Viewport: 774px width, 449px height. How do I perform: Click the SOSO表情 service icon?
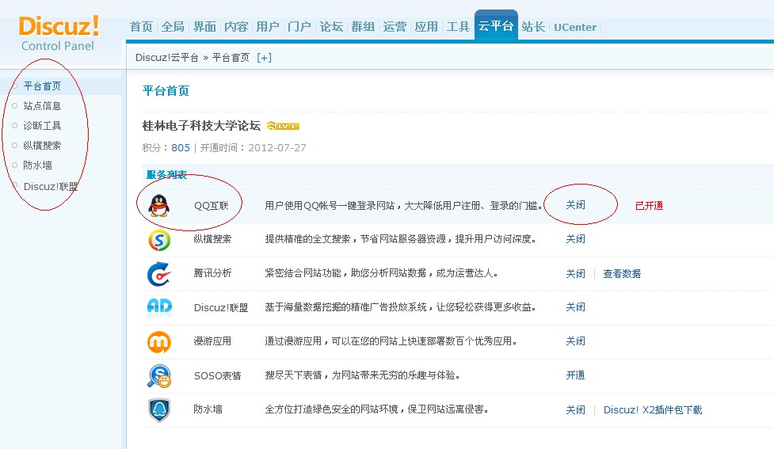[159, 375]
